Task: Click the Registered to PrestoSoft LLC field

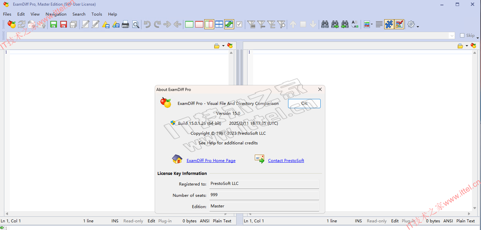Action: [264, 184]
